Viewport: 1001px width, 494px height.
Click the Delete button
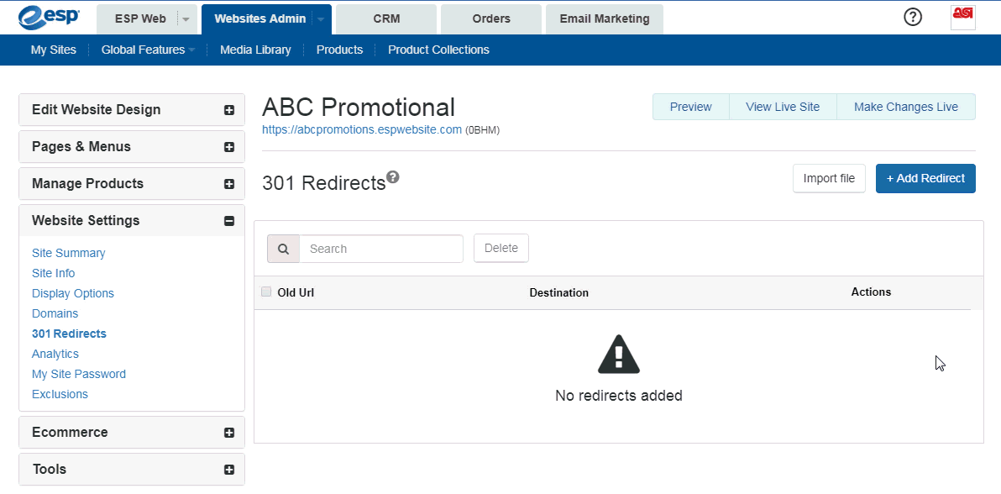501,248
